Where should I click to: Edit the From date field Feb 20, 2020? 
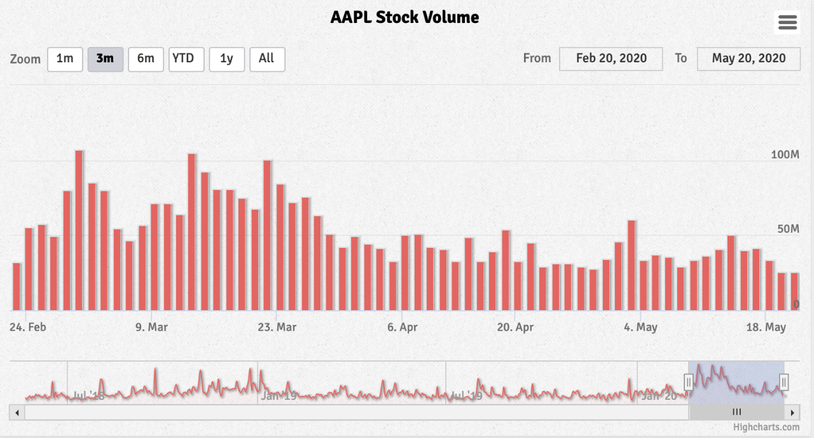[611, 59]
